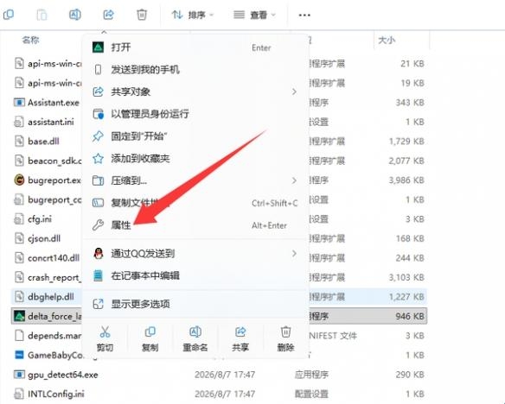
Task: Open the 查看 view dropdown
Action: click(254, 15)
